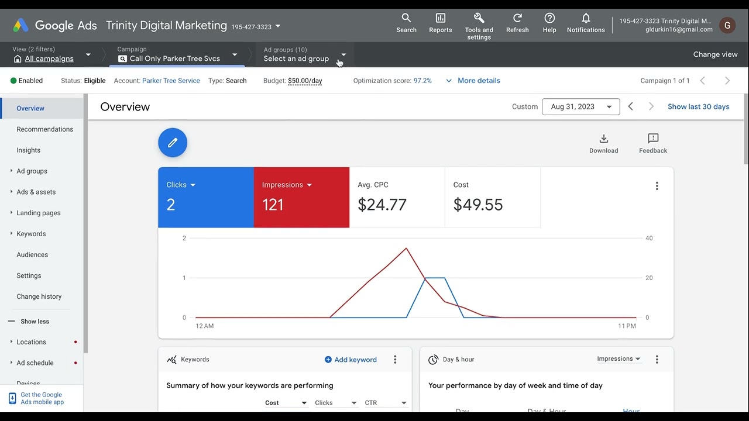749x421 pixels.
Task: Click the All campaigns home icon
Action: (18, 58)
